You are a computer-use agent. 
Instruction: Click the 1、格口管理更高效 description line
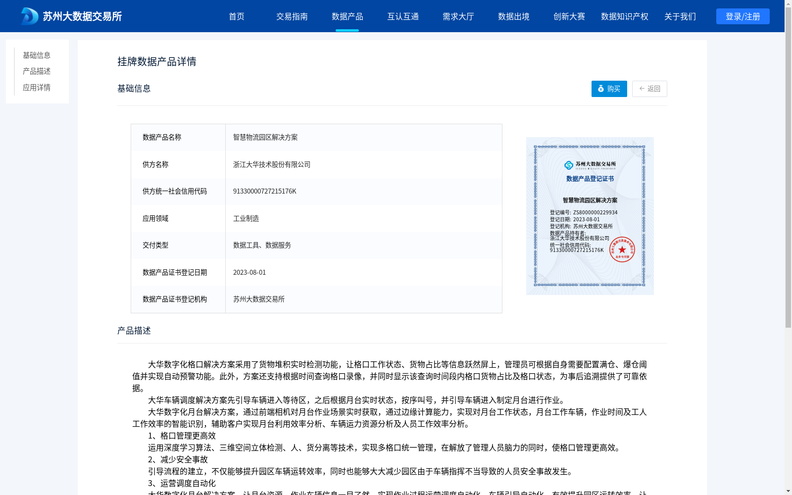182,436
